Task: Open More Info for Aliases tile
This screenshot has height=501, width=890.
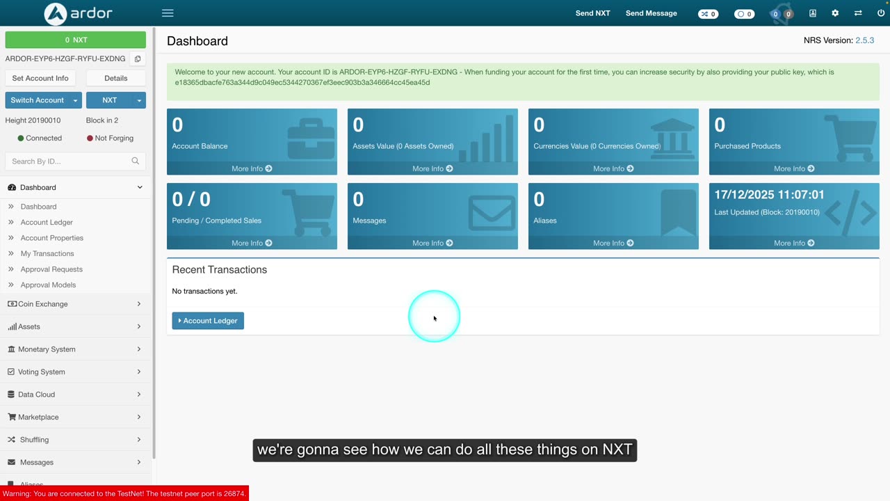Action: click(613, 243)
